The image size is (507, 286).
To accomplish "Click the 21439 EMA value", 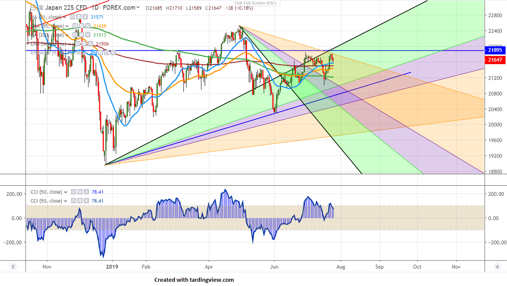I will pos(100,26).
